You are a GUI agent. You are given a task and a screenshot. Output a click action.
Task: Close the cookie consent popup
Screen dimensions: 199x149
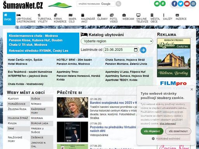pyautogui.click(x=192, y=89)
